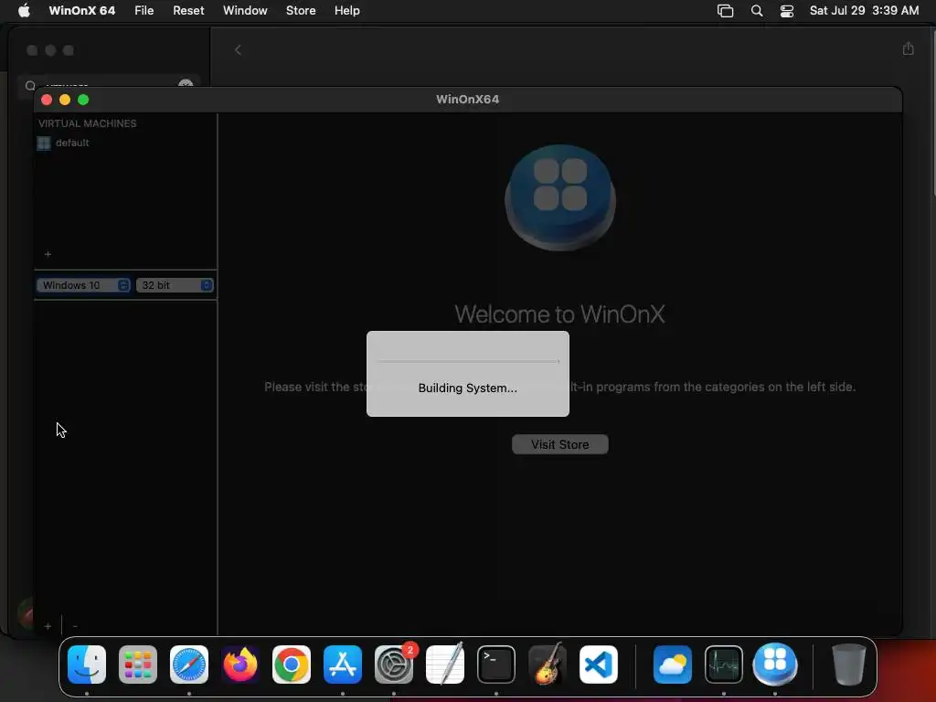
Task: Open the File menu
Action: point(144,11)
